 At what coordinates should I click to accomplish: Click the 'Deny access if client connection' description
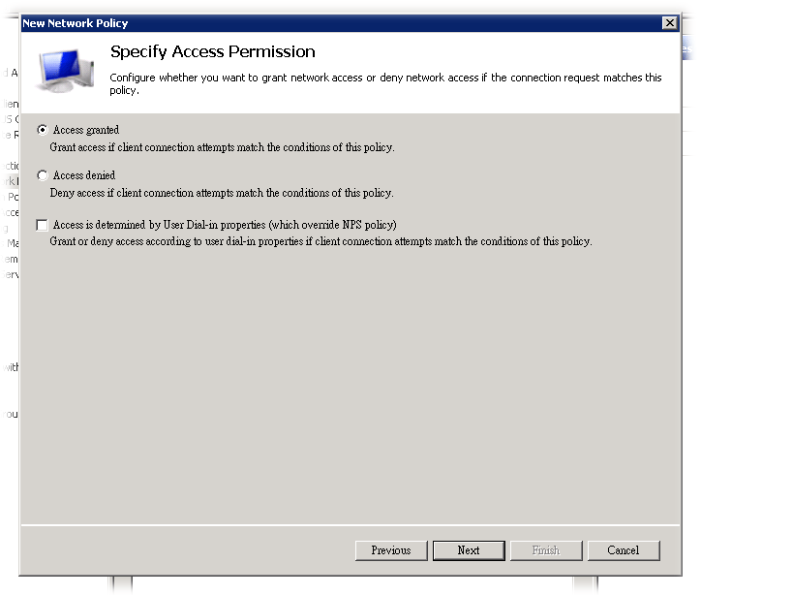[222, 193]
